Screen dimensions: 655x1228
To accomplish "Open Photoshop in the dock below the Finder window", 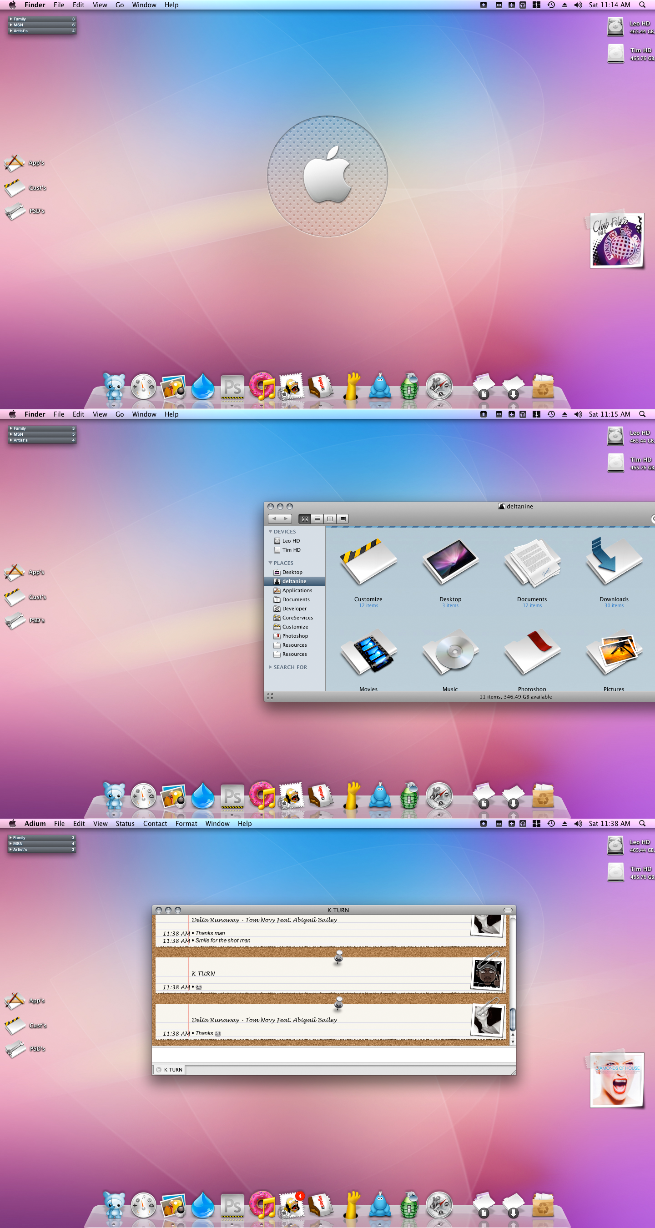I will tap(232, 797).
